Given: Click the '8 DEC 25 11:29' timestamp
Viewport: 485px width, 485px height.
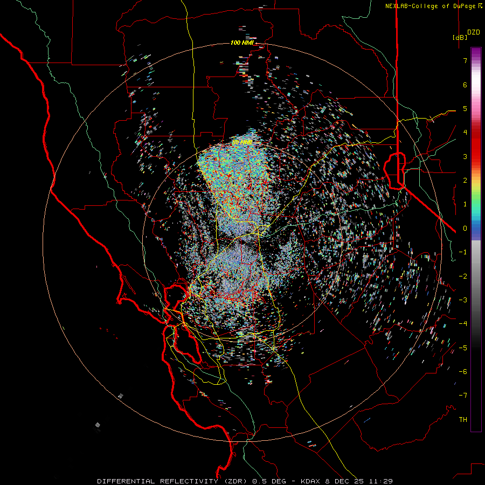Looking at the screenshot, I should [x=359, y=481].
